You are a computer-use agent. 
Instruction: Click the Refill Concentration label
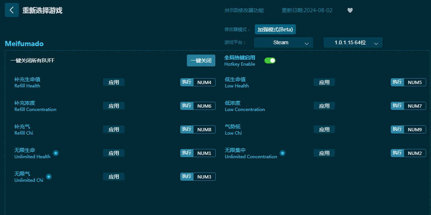35,109
